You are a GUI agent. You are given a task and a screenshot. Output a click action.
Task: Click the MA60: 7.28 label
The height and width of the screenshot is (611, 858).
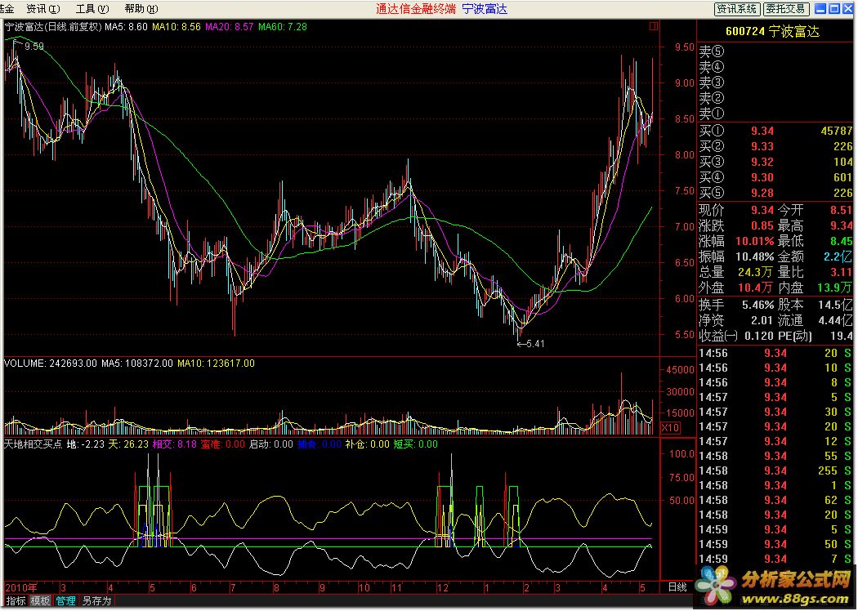pos(283,26)
